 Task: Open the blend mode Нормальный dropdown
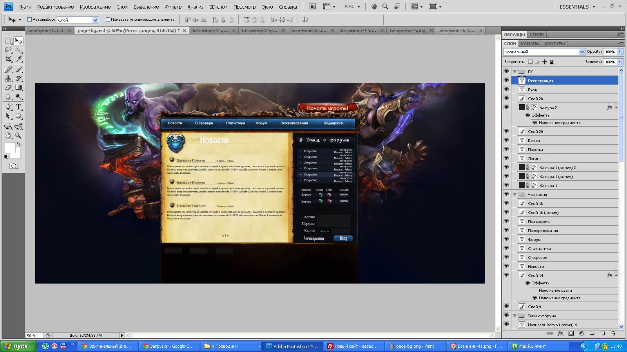(544, 52)
